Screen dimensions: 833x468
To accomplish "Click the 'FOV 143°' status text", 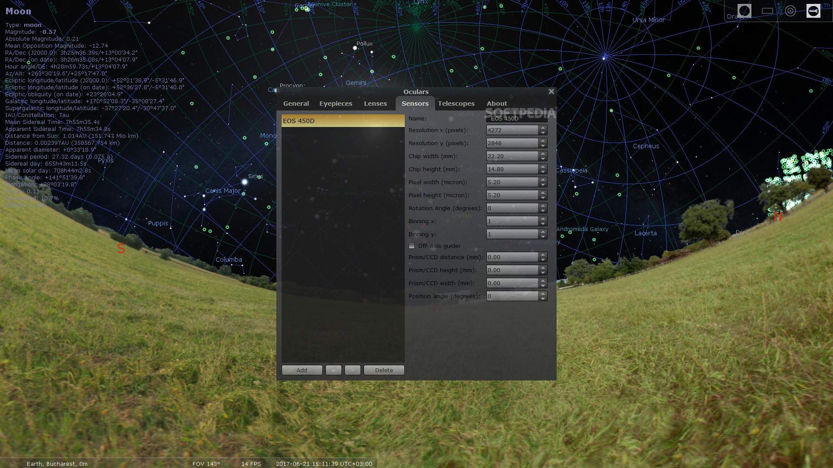I will coord(206,464).
